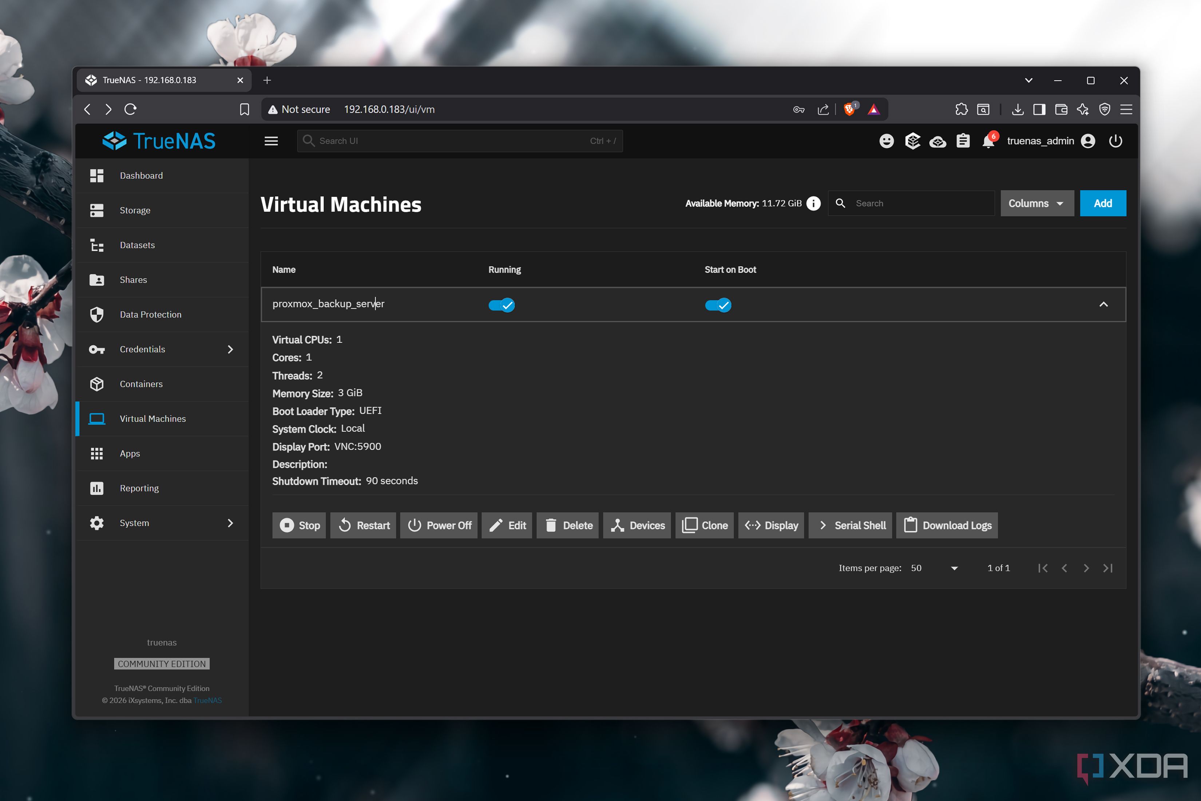
Task: Clone the virtual machine
Action: (705, 525)
